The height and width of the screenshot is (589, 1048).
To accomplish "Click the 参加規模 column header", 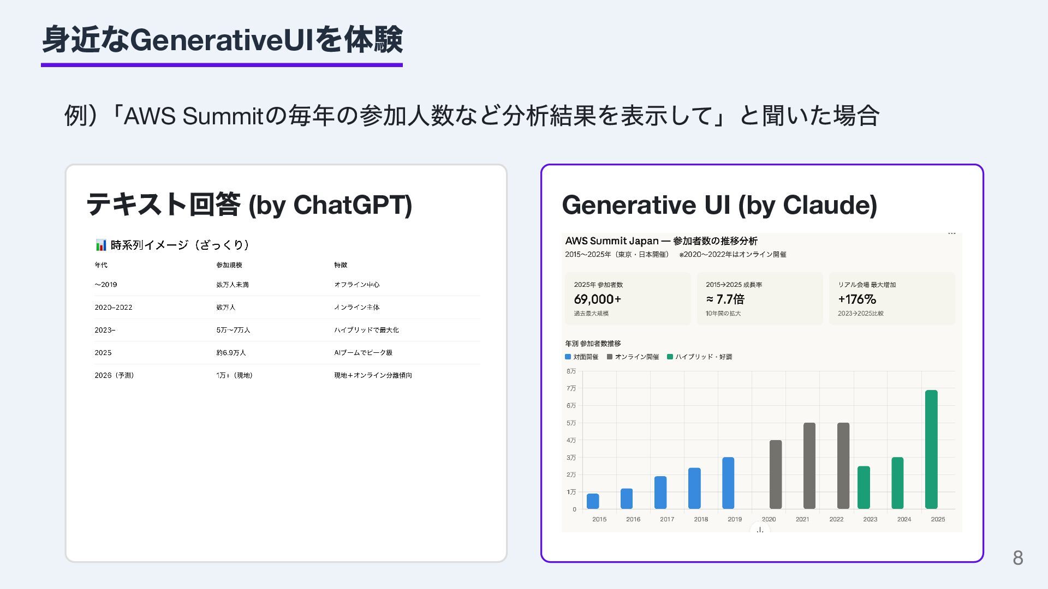I will click(x=229, y=265).
